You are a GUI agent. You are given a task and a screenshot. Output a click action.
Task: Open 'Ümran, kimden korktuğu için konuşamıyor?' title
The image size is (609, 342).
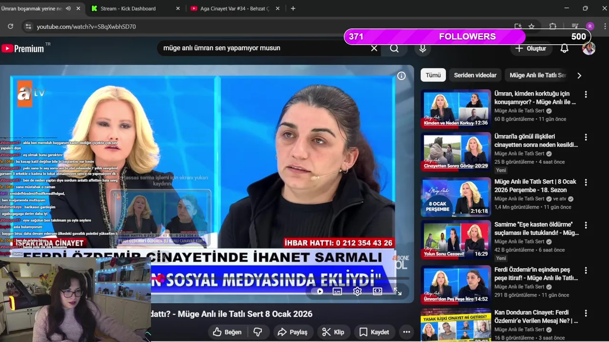tap(535, 98)
